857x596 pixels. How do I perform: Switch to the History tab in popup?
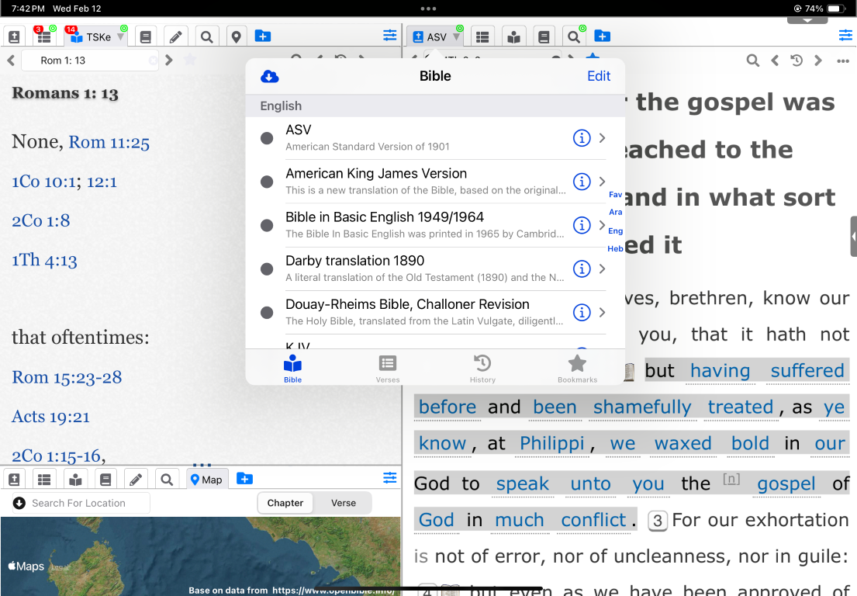(482, 368)
